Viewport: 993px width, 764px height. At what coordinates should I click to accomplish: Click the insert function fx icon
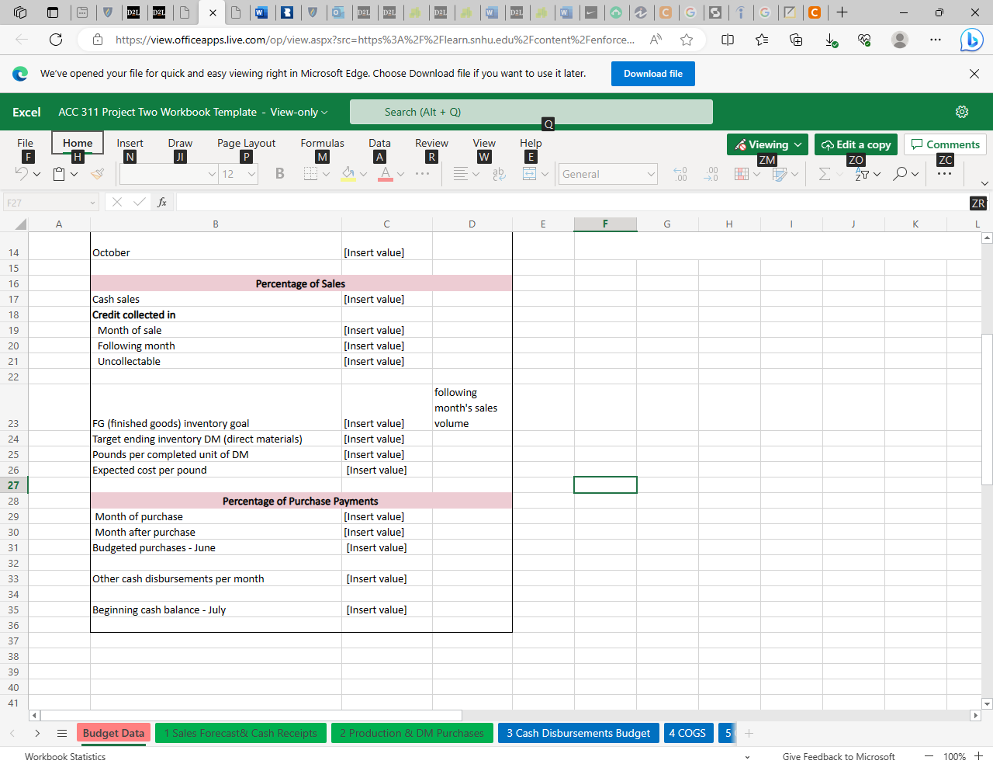(x=162, y=202)
